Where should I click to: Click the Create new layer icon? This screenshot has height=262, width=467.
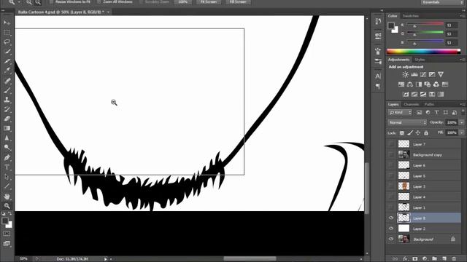tap(444, 259)
